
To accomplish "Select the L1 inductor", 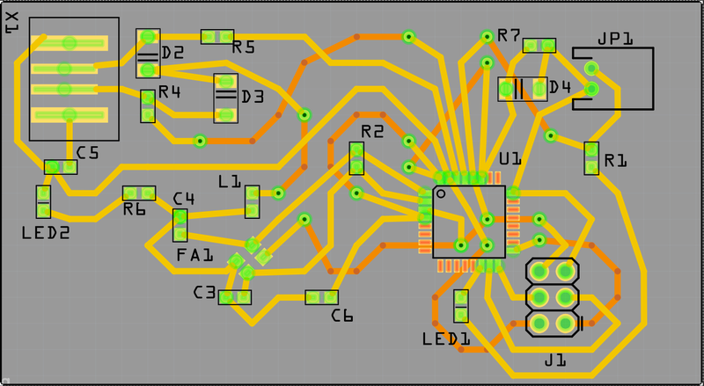I will point(253,201).
